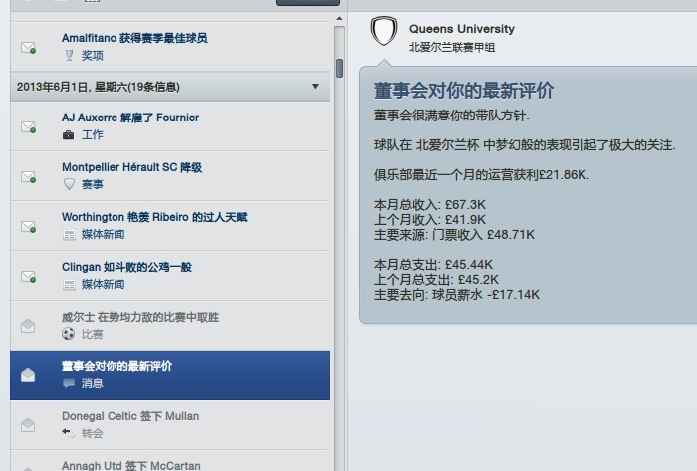Open message Amalfitano 获得赛季最佳球员
Image resolution: width=697 pixels, height=471 pixels.
pos(170,46)
